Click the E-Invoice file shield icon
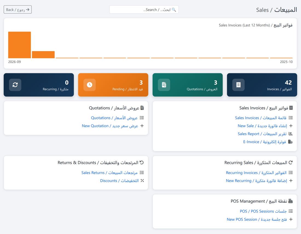The width and height of the screenshot is (301, 234). point(290,142)
